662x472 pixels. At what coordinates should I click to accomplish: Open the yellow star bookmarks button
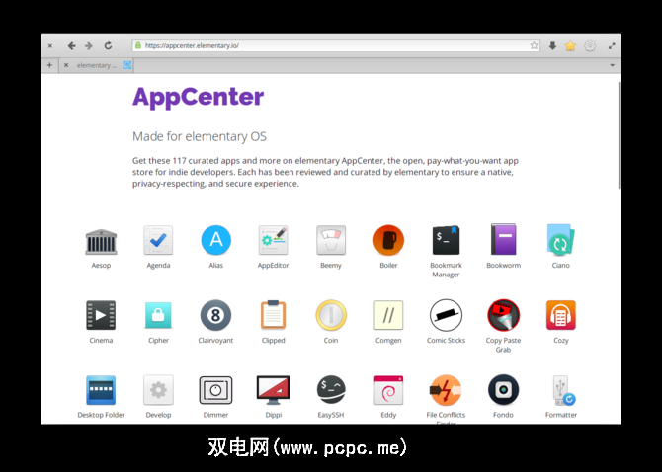coord(570,45)
